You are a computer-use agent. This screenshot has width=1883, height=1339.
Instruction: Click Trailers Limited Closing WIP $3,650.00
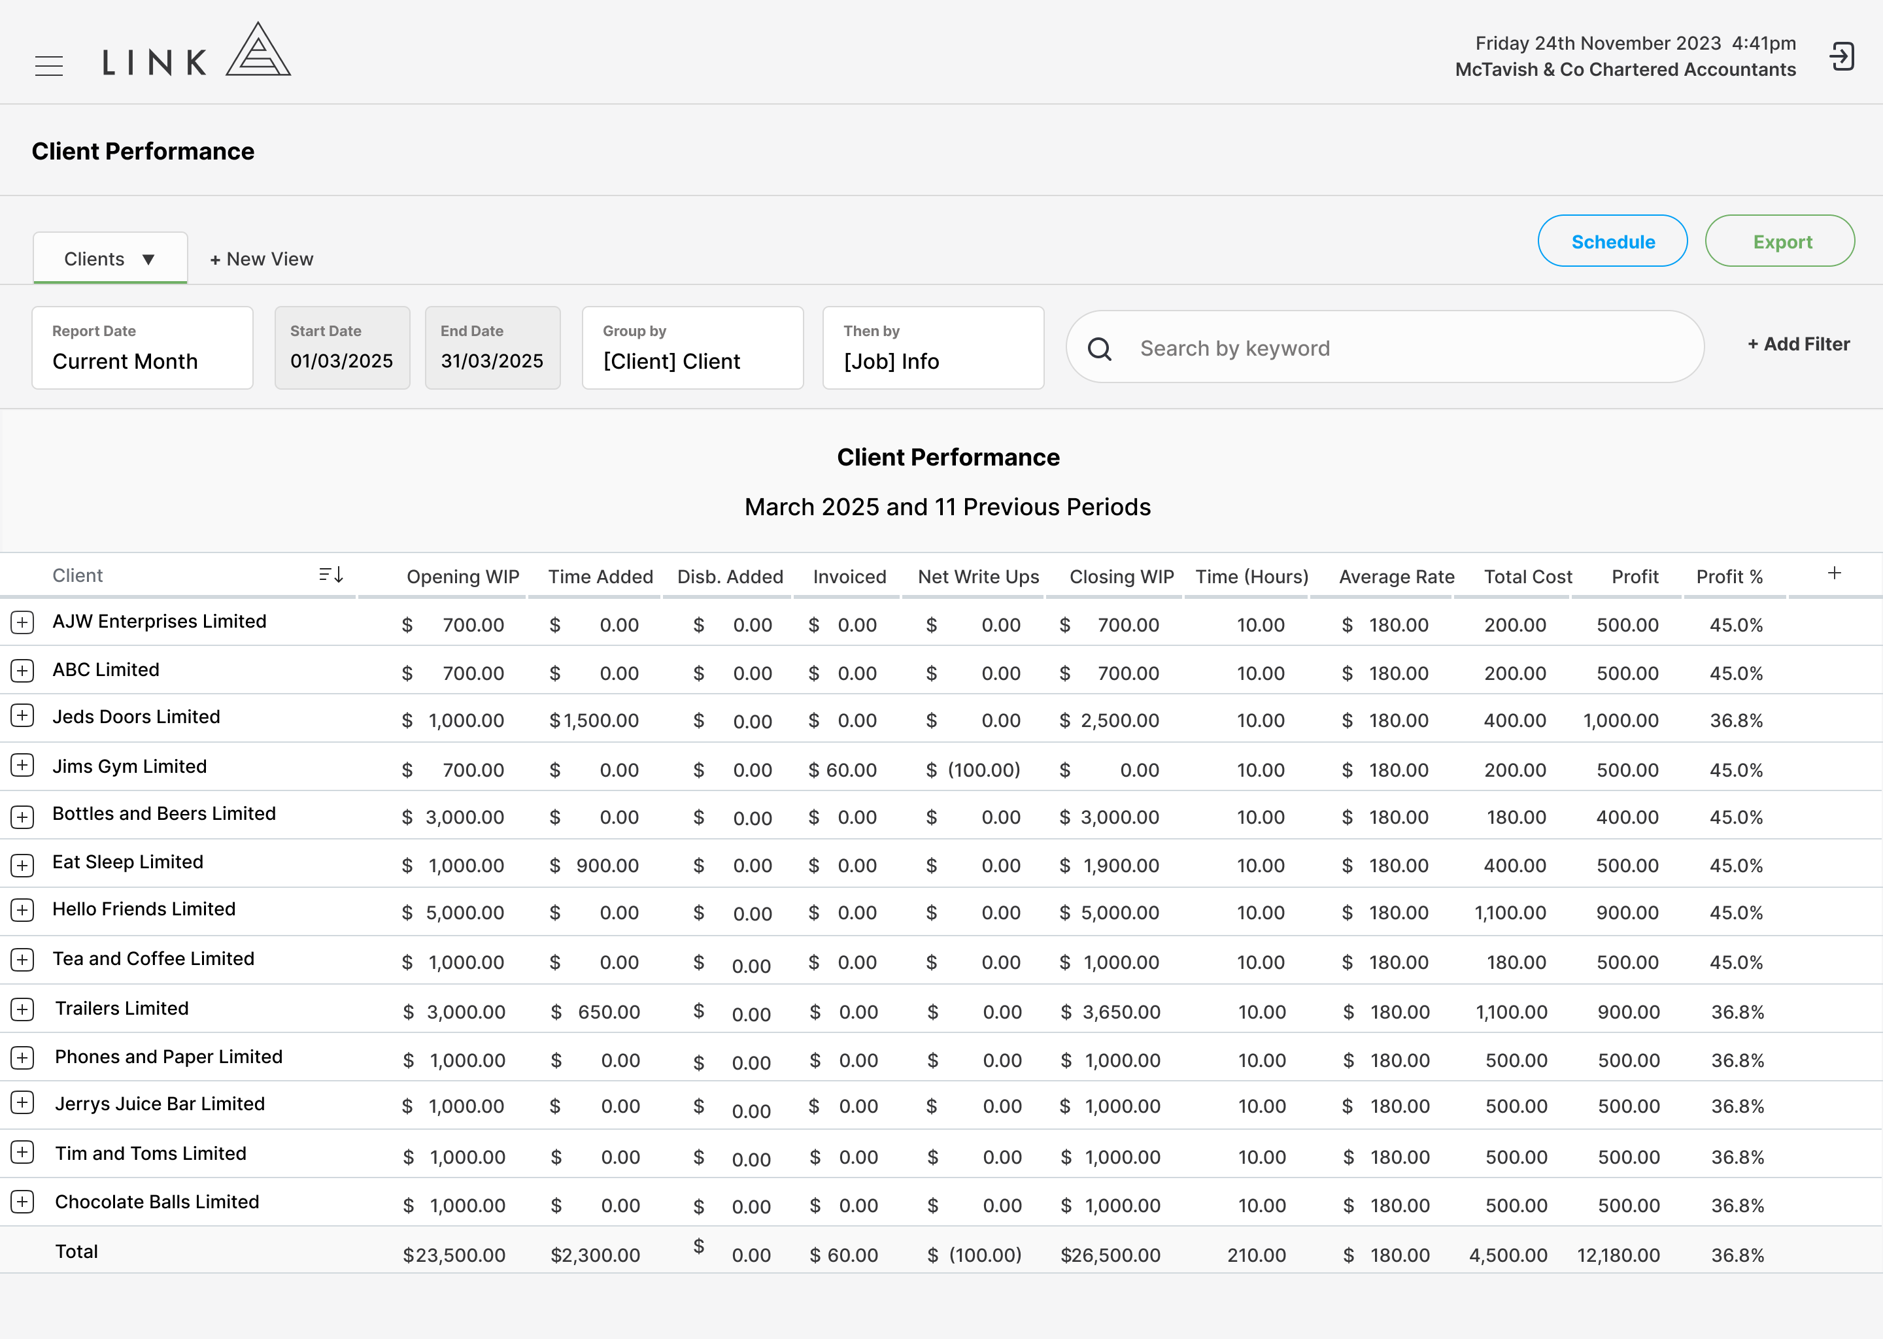(1110, 1013)
